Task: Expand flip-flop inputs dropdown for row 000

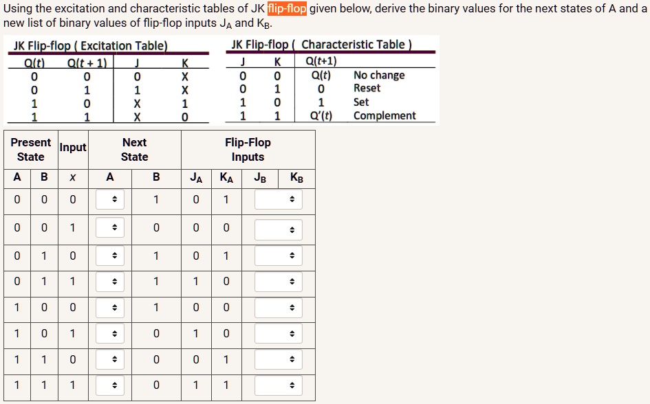Action: [279, 199]
